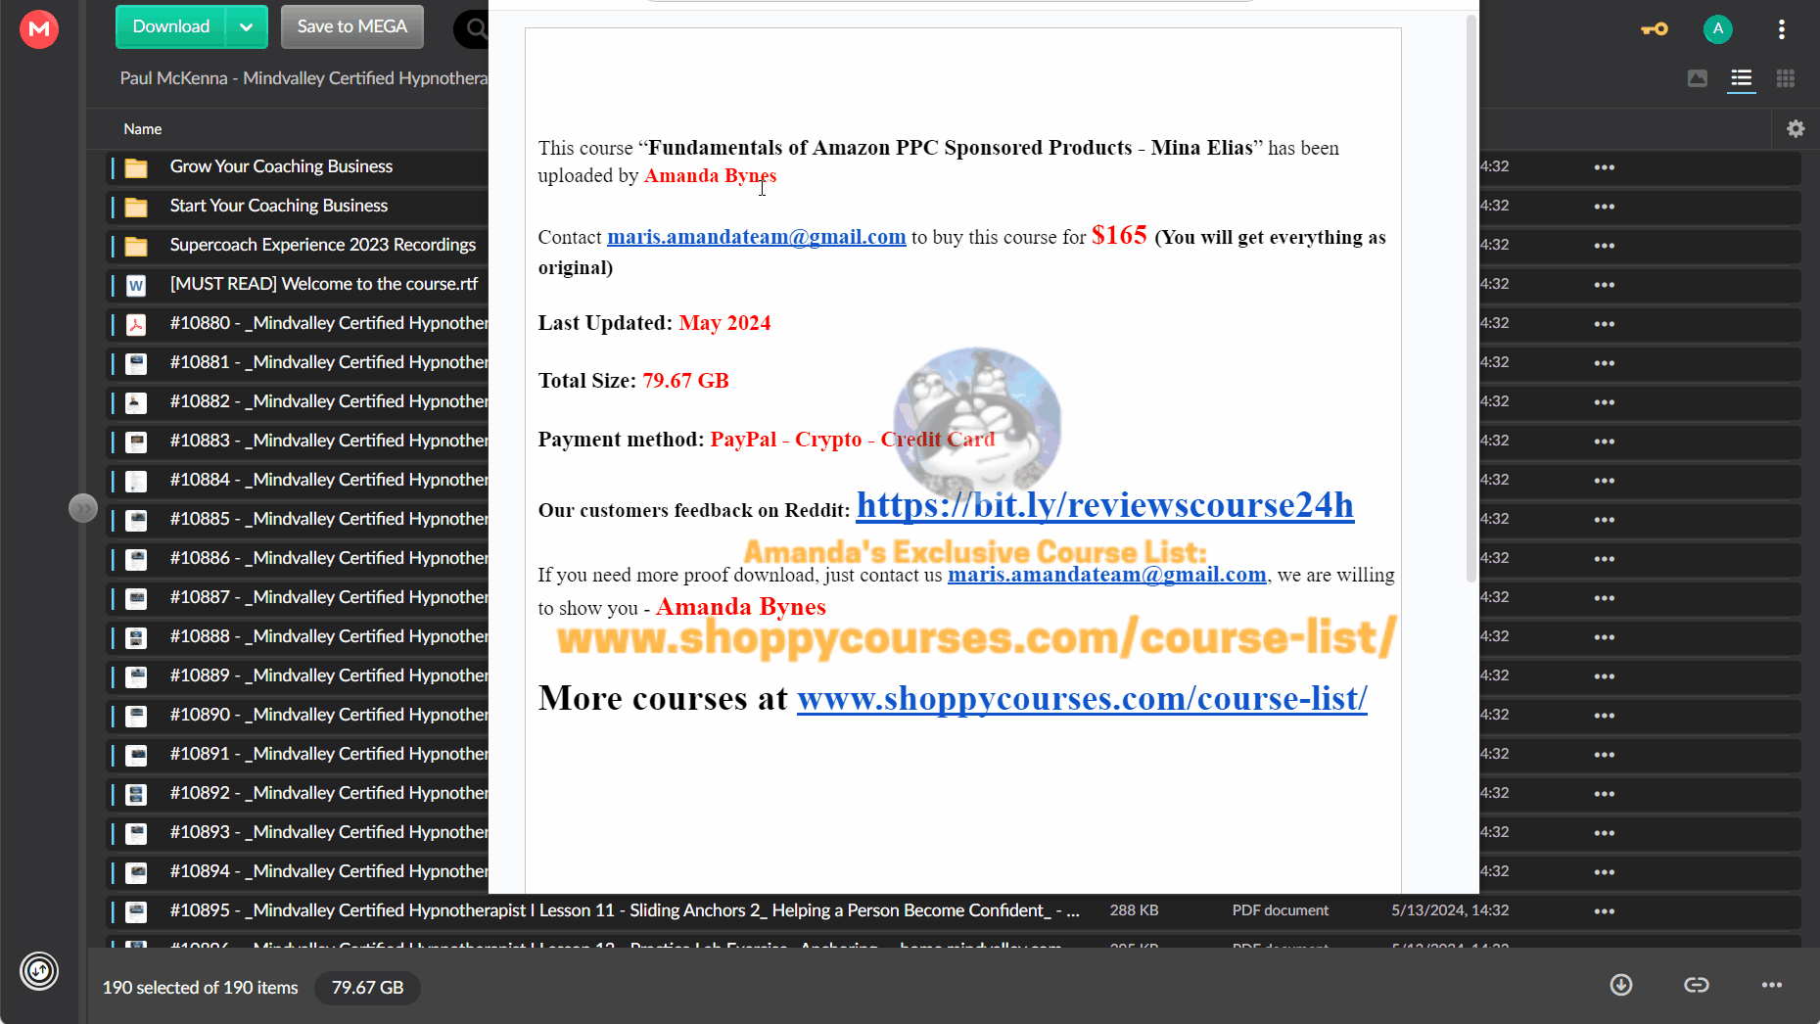Expand the collapsed sidebar arrow
The height and width of the screenshot is (1024, 1820).
pos(83,508)
